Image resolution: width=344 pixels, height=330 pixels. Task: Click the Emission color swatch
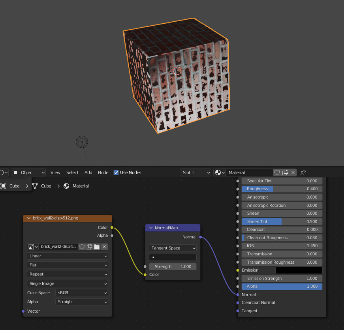(x=299, y=270)
